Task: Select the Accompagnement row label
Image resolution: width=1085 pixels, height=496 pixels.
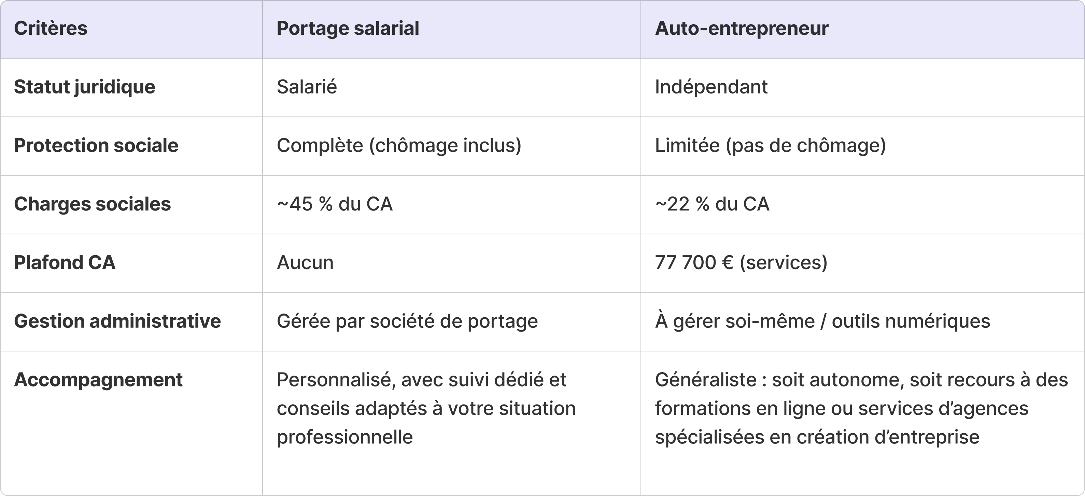Action: pos(98,379)
